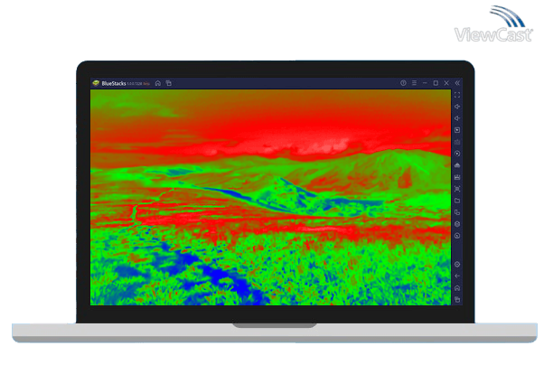This screenshot has height=374, width=544.
Task: Open the hamburger menu in the title bar
Action: 414,83
